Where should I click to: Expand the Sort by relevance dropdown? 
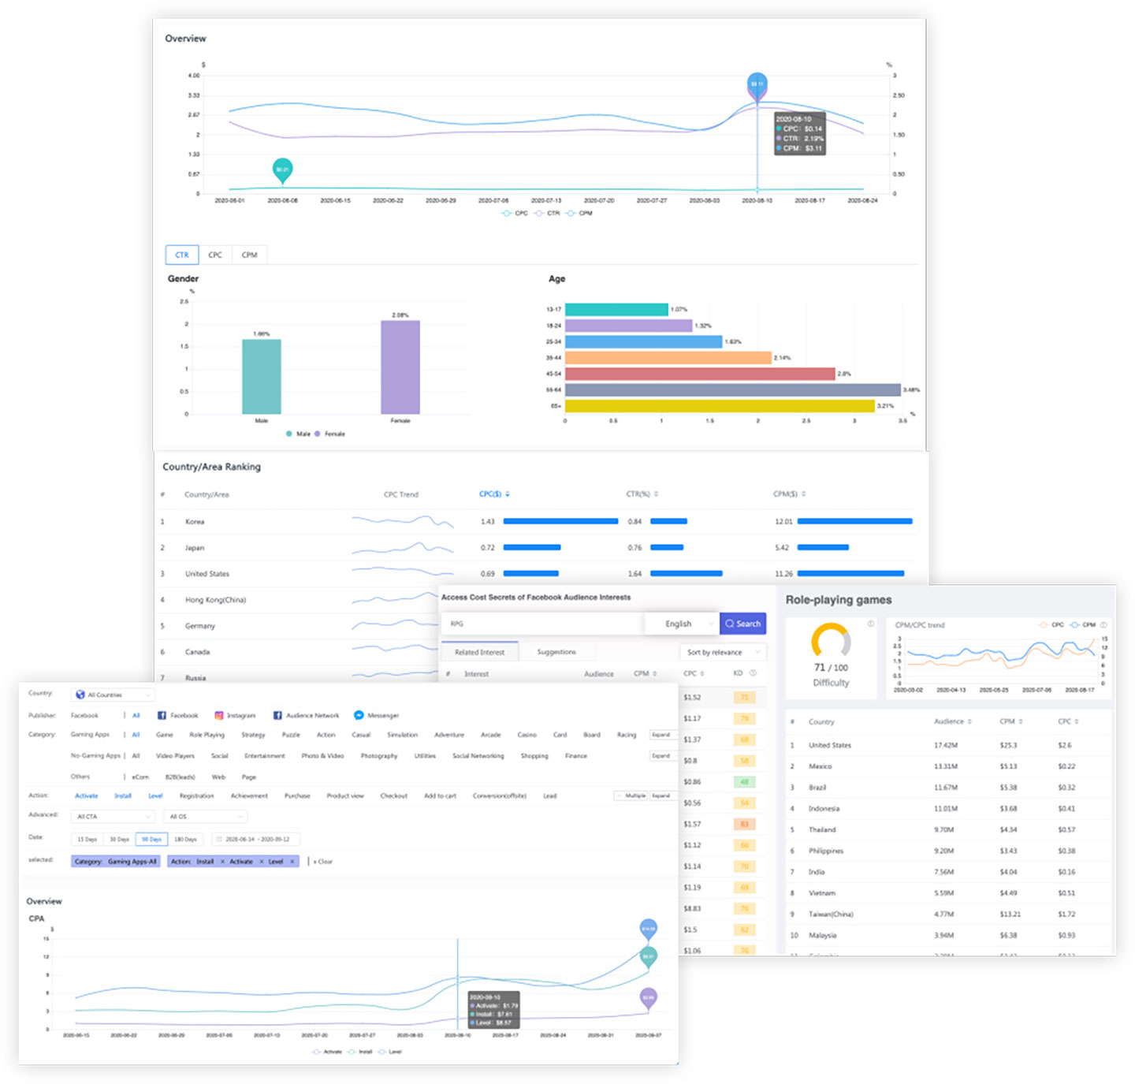pos(722,652)
